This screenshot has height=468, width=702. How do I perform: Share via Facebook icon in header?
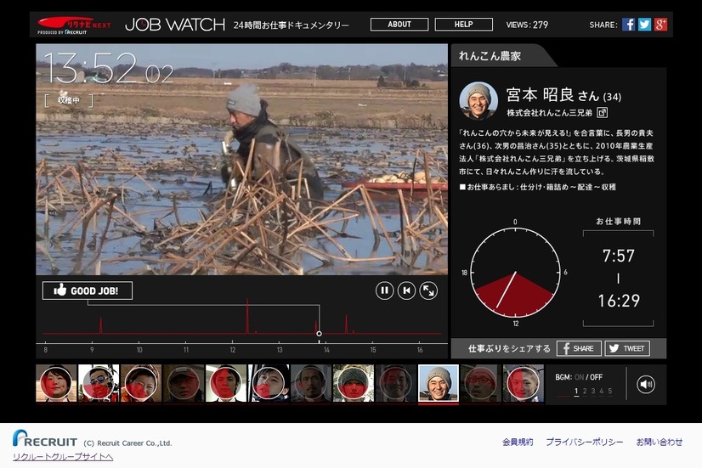[628, 25]
